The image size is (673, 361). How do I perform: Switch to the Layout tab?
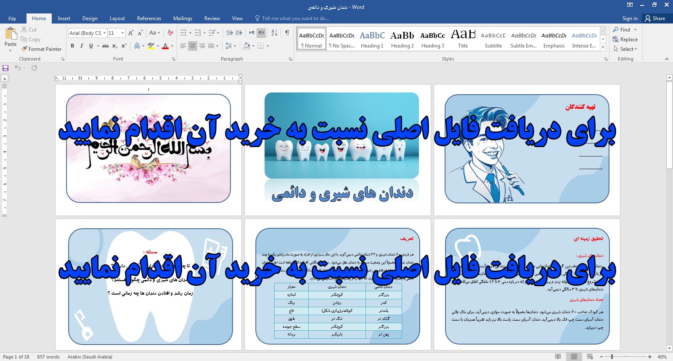tap(117, 18)
